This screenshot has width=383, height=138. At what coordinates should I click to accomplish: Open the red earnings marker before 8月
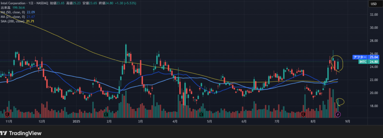[x=303, y=114]
